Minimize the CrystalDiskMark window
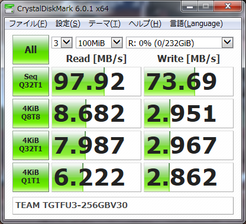The image size is (246, 224). (190, 7)
